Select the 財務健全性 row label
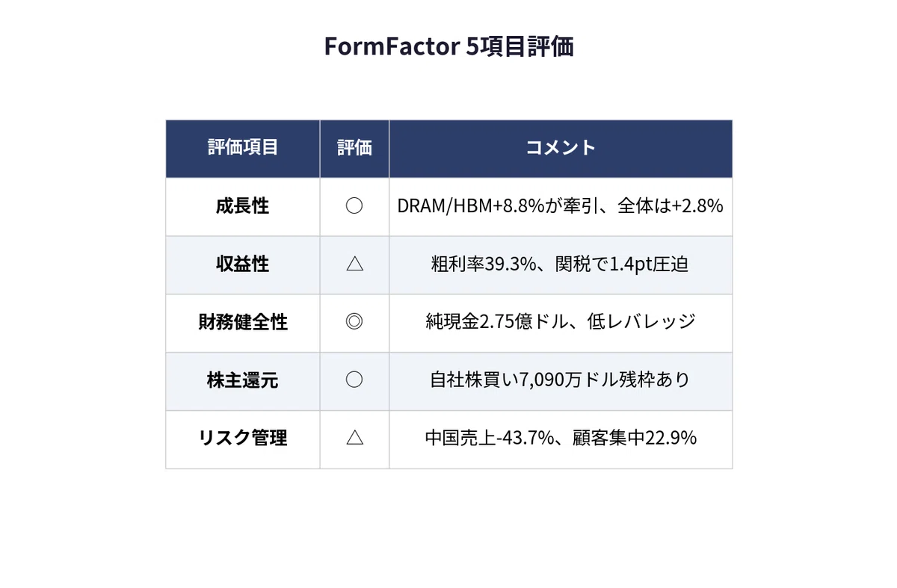 [242, 323]
